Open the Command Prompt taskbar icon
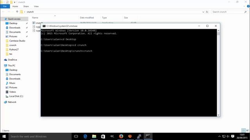250x140 pixels. point(148,136)
